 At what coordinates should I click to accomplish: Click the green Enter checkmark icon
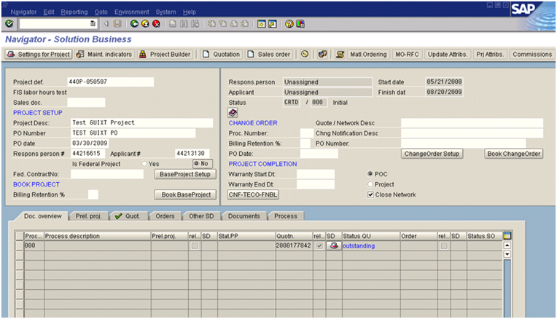coord(9,24)
